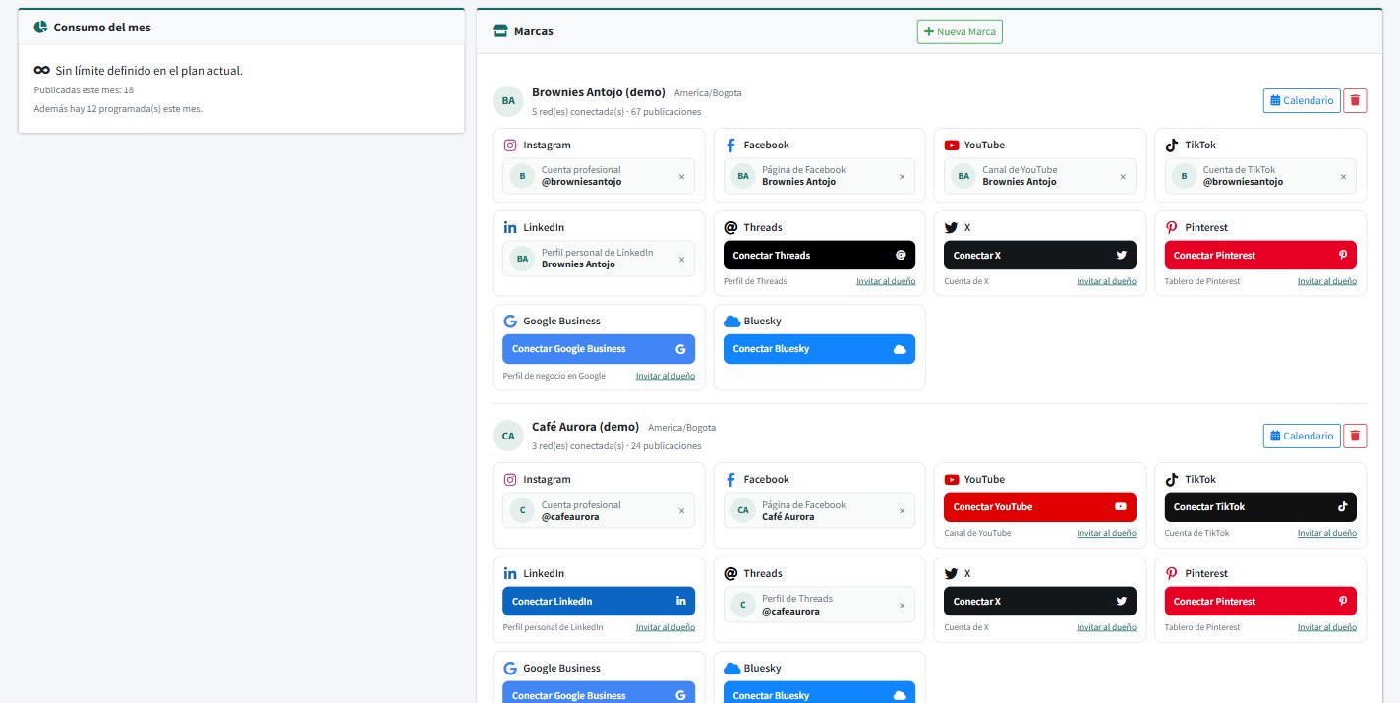This screenshot has width=1400, height=703.
Task: Delete Brownies Antojo brand with trash icon
Action: (x=1355, y=100)
